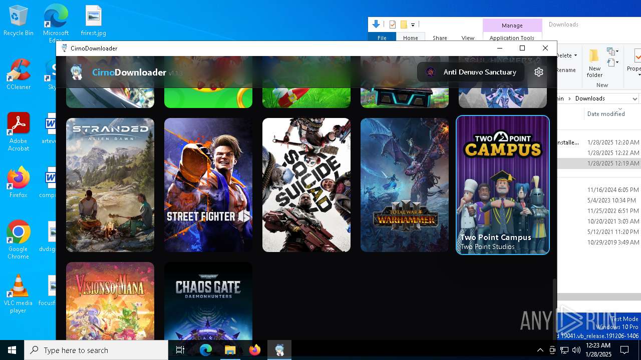Click the Meet Now tray icon
This screenshot has height=360, width=641.
(552, 350)
